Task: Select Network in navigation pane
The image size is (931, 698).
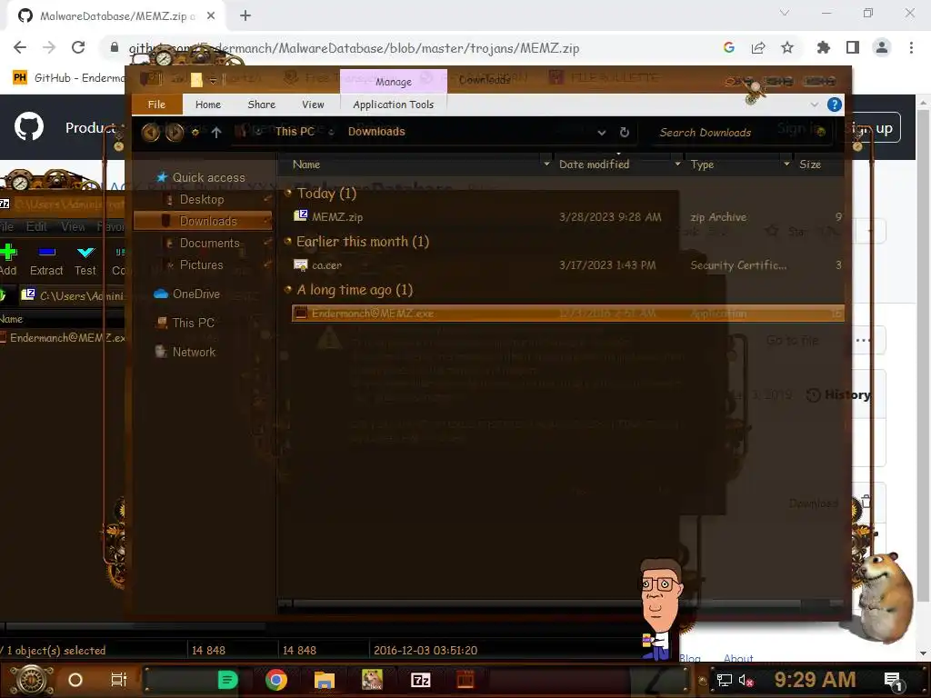Action: [194, 352]
